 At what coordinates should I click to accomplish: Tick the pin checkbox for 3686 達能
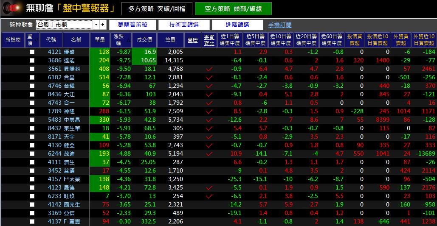pyautogui.click(x=32, y=61)
